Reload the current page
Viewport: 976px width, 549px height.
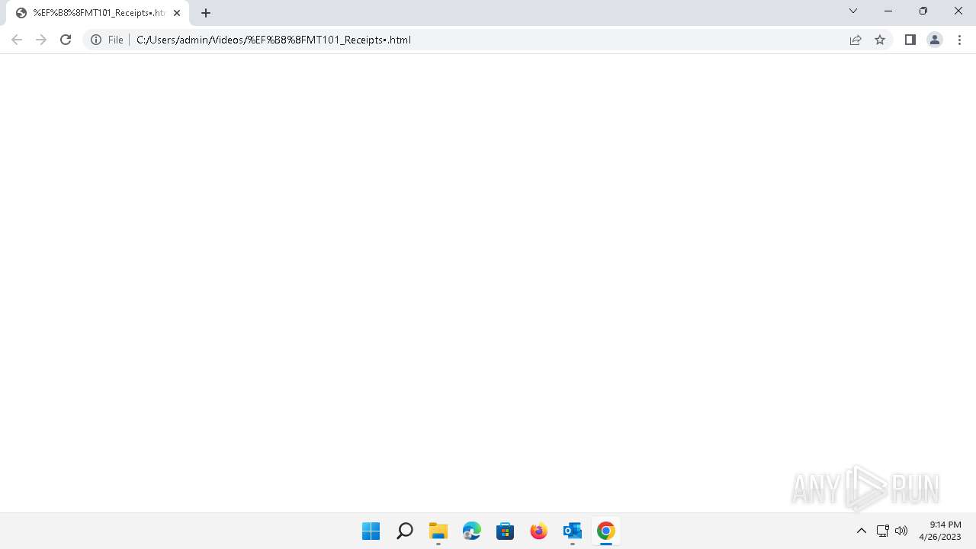(x=66, y=40)
